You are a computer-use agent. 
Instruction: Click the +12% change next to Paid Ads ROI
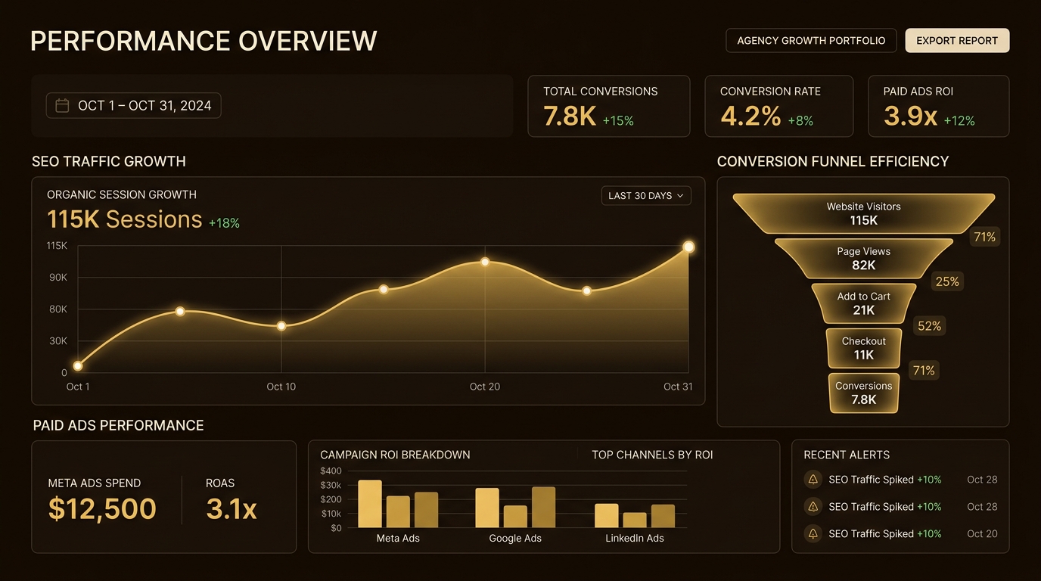pos(959,120)
